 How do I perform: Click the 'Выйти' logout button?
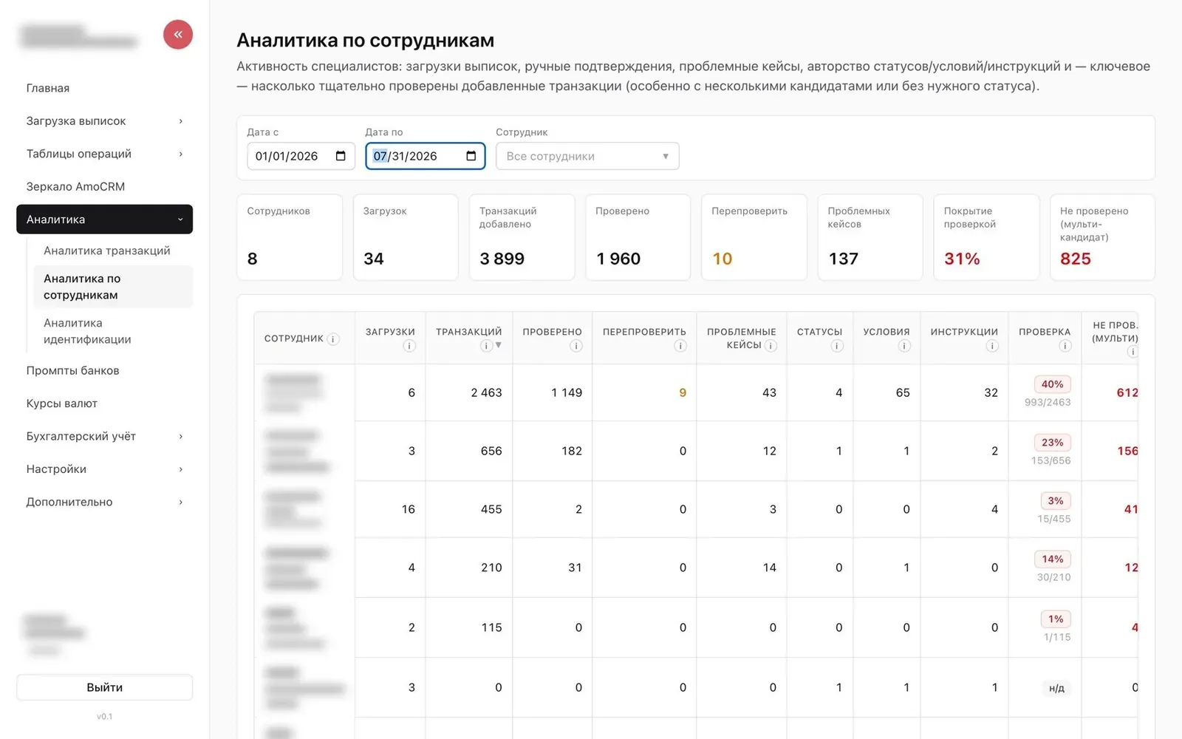[104, 687]
